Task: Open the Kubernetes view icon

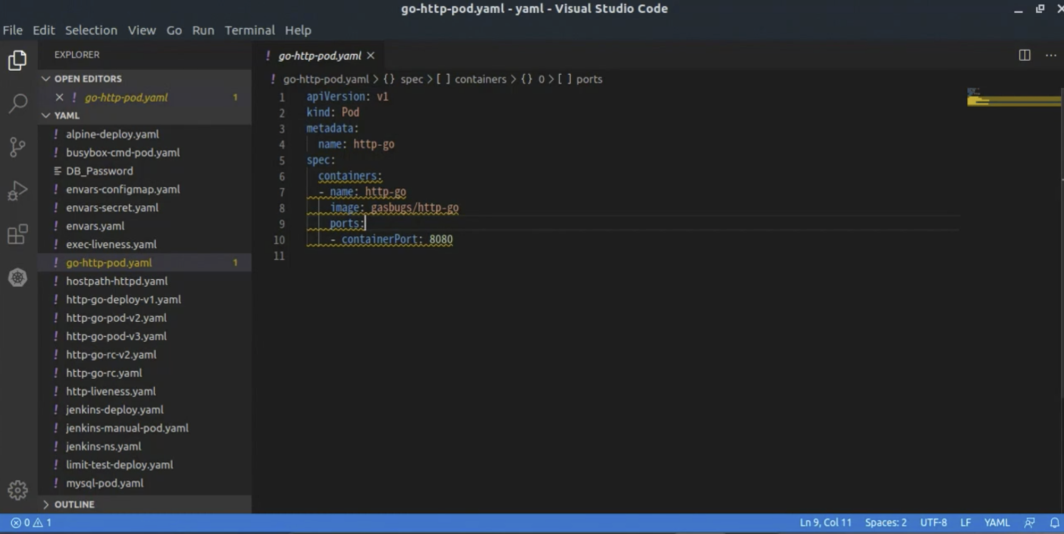Action: coord(18,277)
